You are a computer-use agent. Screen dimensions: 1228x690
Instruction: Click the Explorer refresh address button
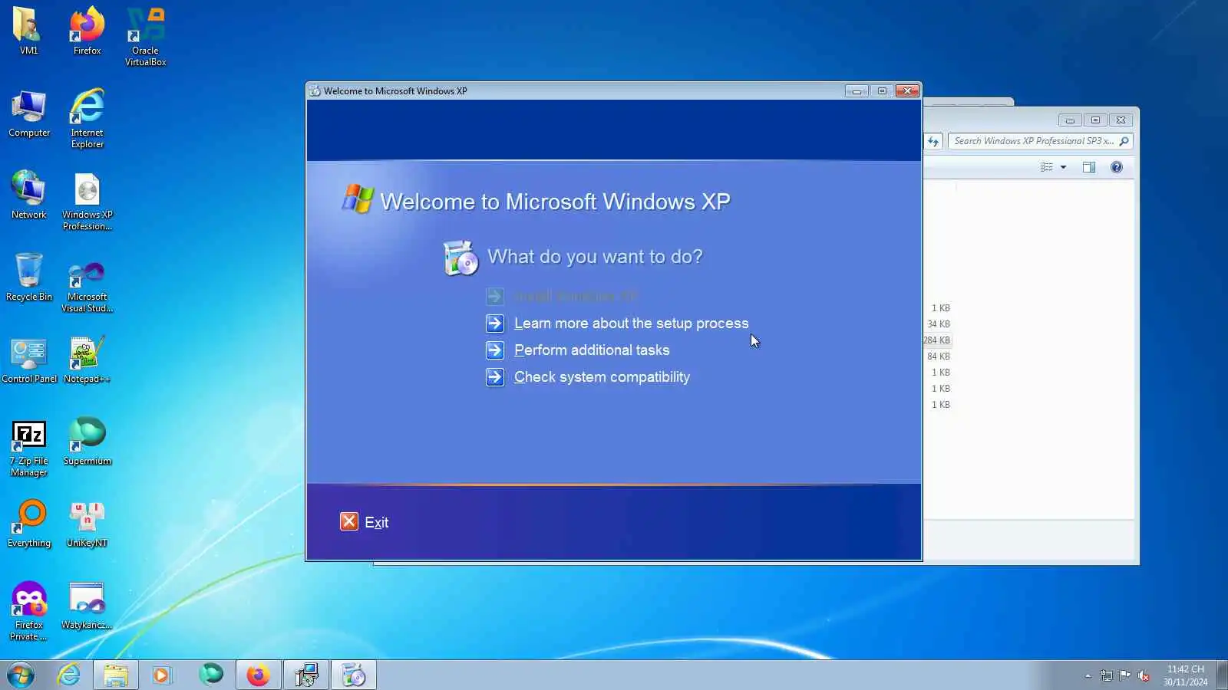[933, 141]
